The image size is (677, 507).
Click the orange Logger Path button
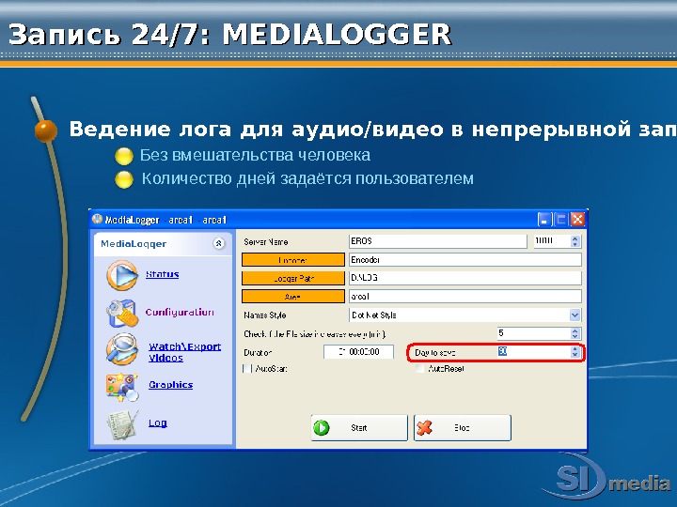(293, 279)
